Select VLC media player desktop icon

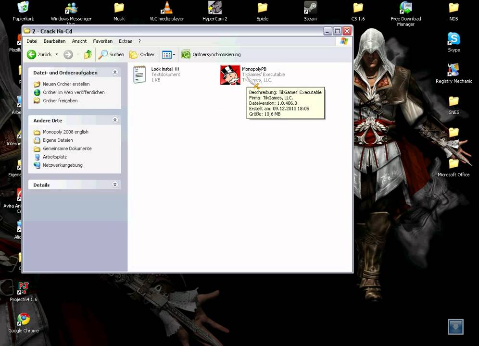click(x=167, y=11)
